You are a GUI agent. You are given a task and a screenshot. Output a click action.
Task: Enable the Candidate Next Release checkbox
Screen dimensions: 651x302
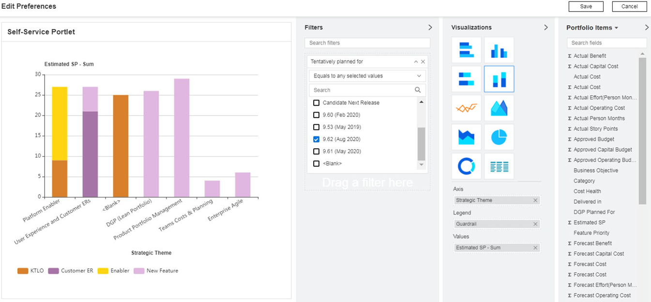pos(317,103)
